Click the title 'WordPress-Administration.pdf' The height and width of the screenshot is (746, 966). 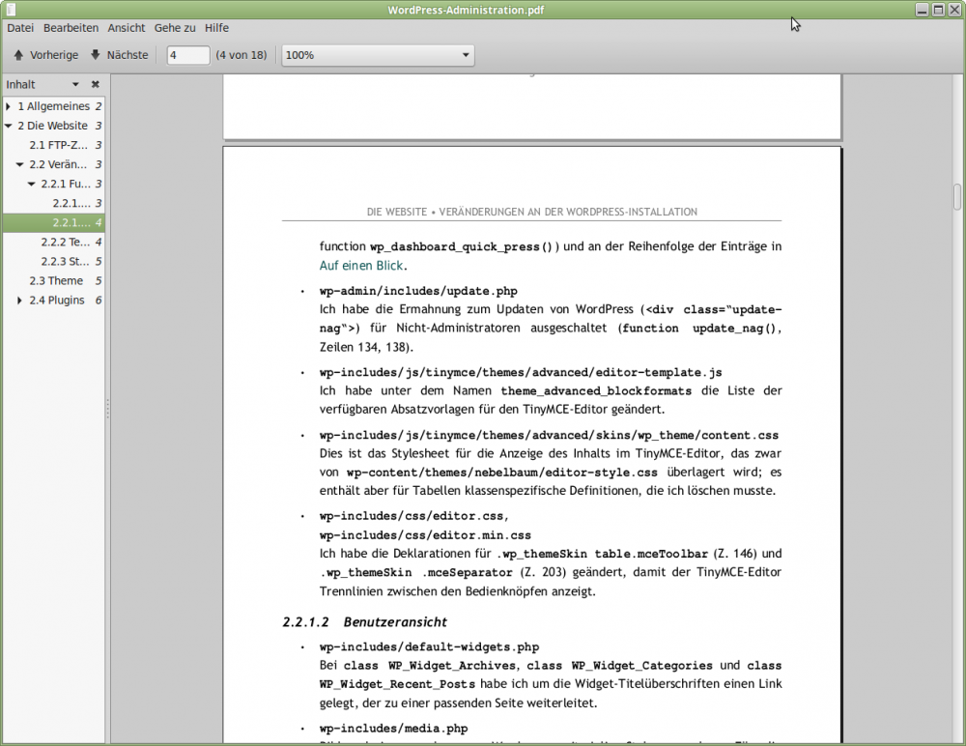tap(466, 10)
